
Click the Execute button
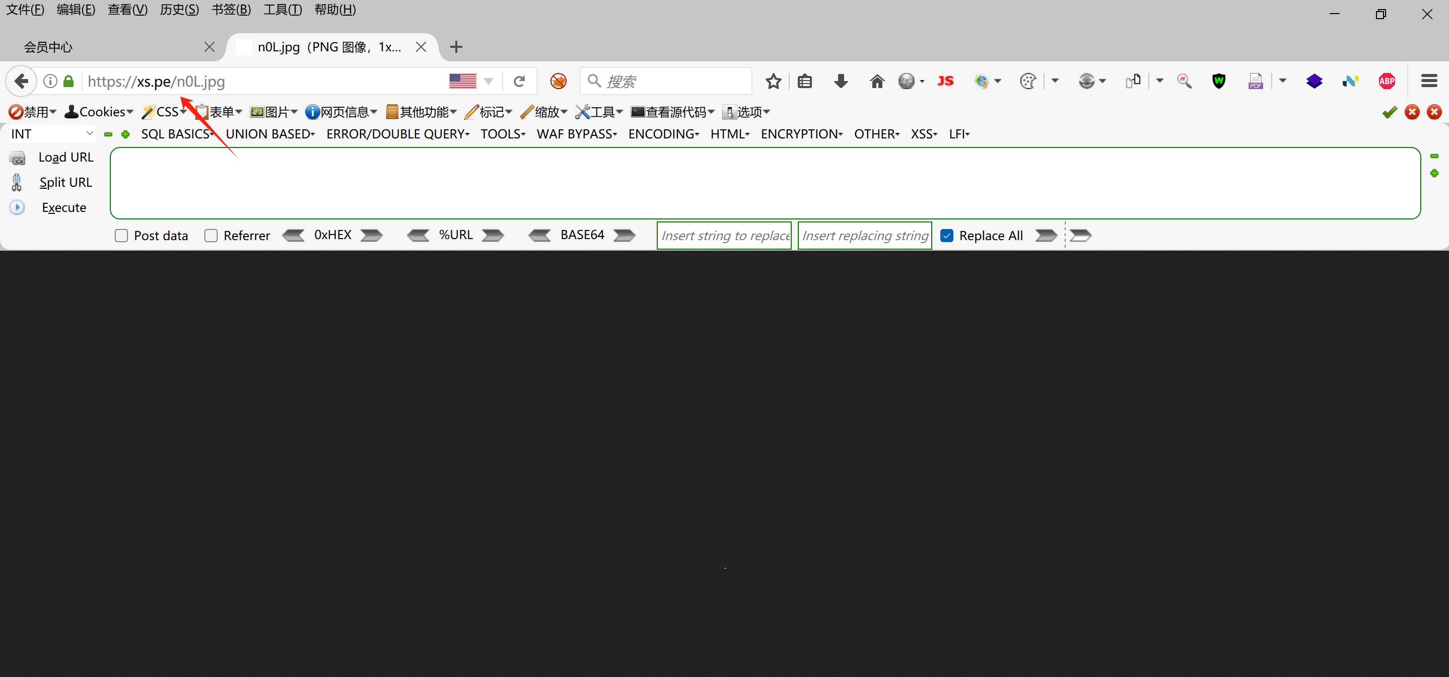63,207
